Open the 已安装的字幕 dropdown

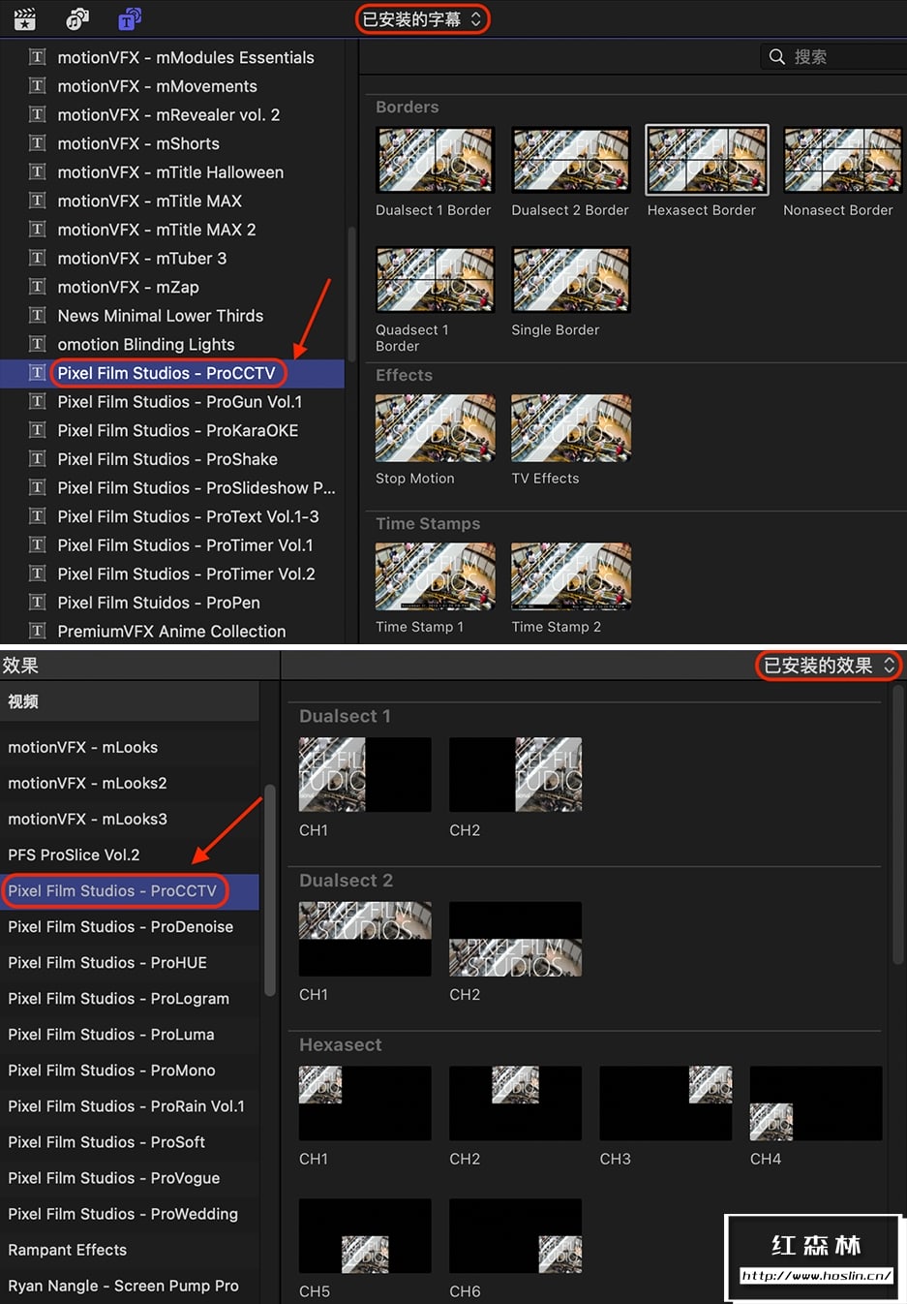tap(422, 18)
